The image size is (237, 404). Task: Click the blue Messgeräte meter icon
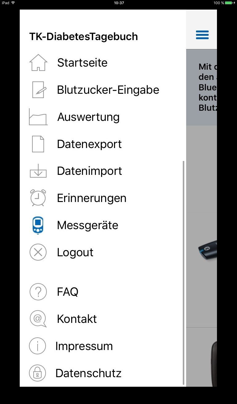pos(38,225)
